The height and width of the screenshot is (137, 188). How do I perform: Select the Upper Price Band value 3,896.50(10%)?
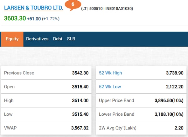pos(169,100)
